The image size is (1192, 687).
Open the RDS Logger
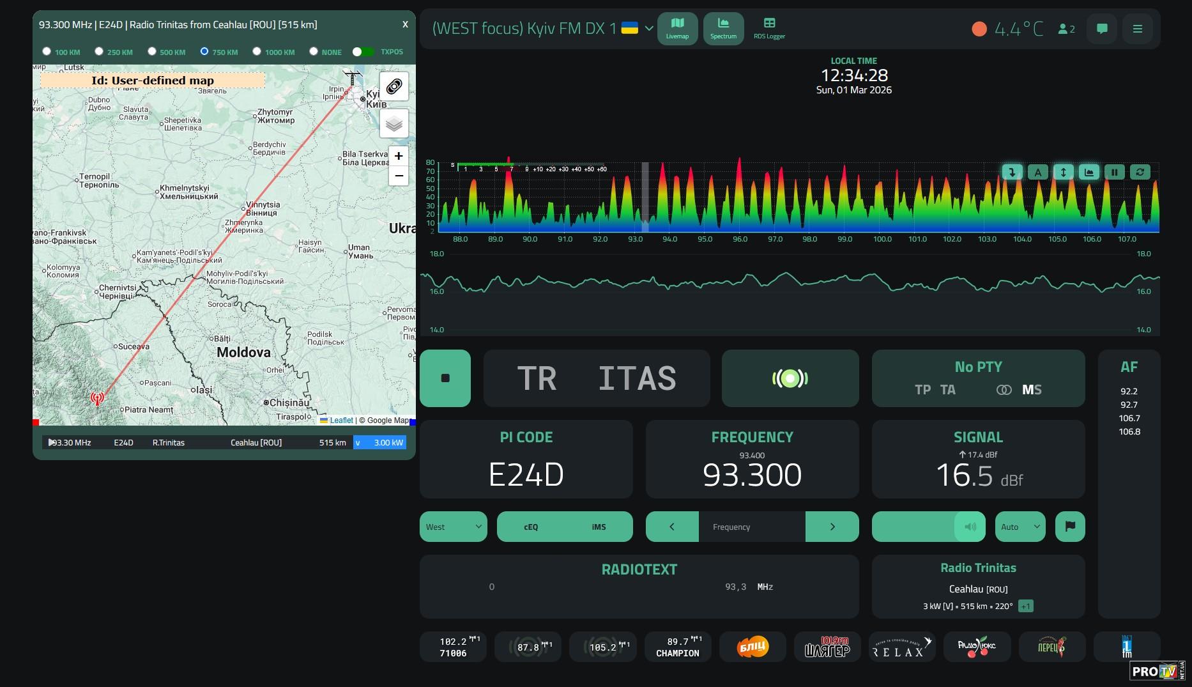pyautogui.click(x=769, y=29)
